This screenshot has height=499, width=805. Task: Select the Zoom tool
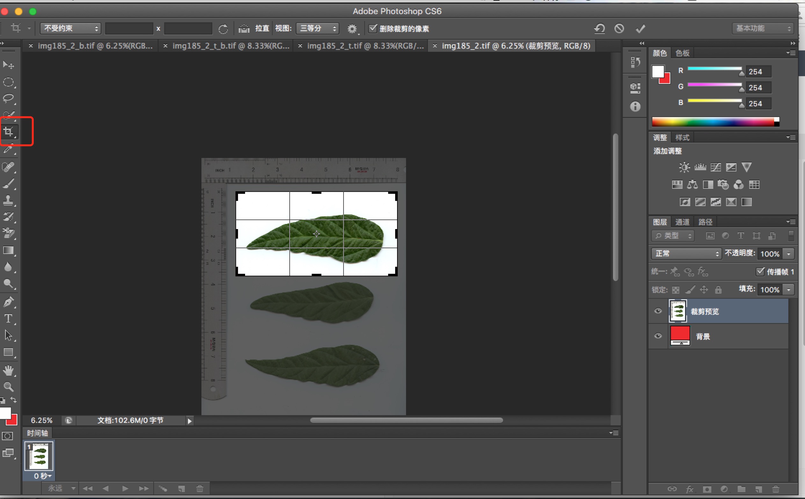(x=8, y=386)
